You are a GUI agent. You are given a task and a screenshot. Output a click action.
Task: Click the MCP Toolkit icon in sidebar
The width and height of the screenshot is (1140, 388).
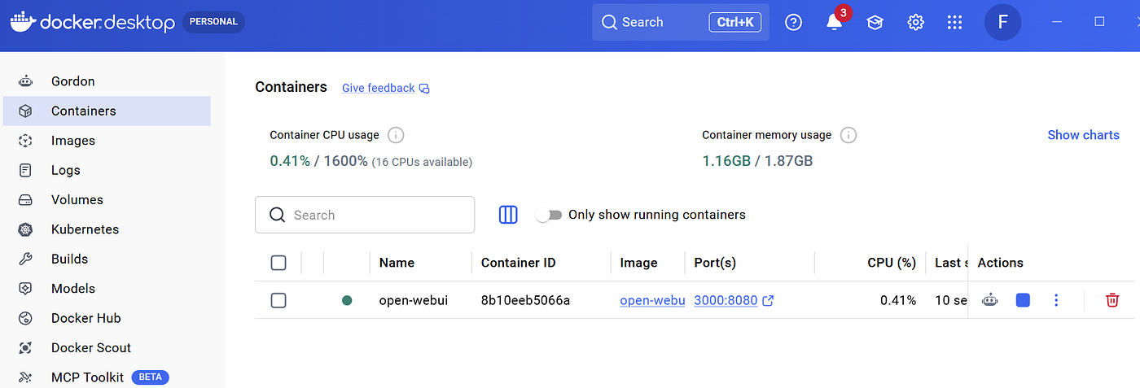[x=25, y=377]
